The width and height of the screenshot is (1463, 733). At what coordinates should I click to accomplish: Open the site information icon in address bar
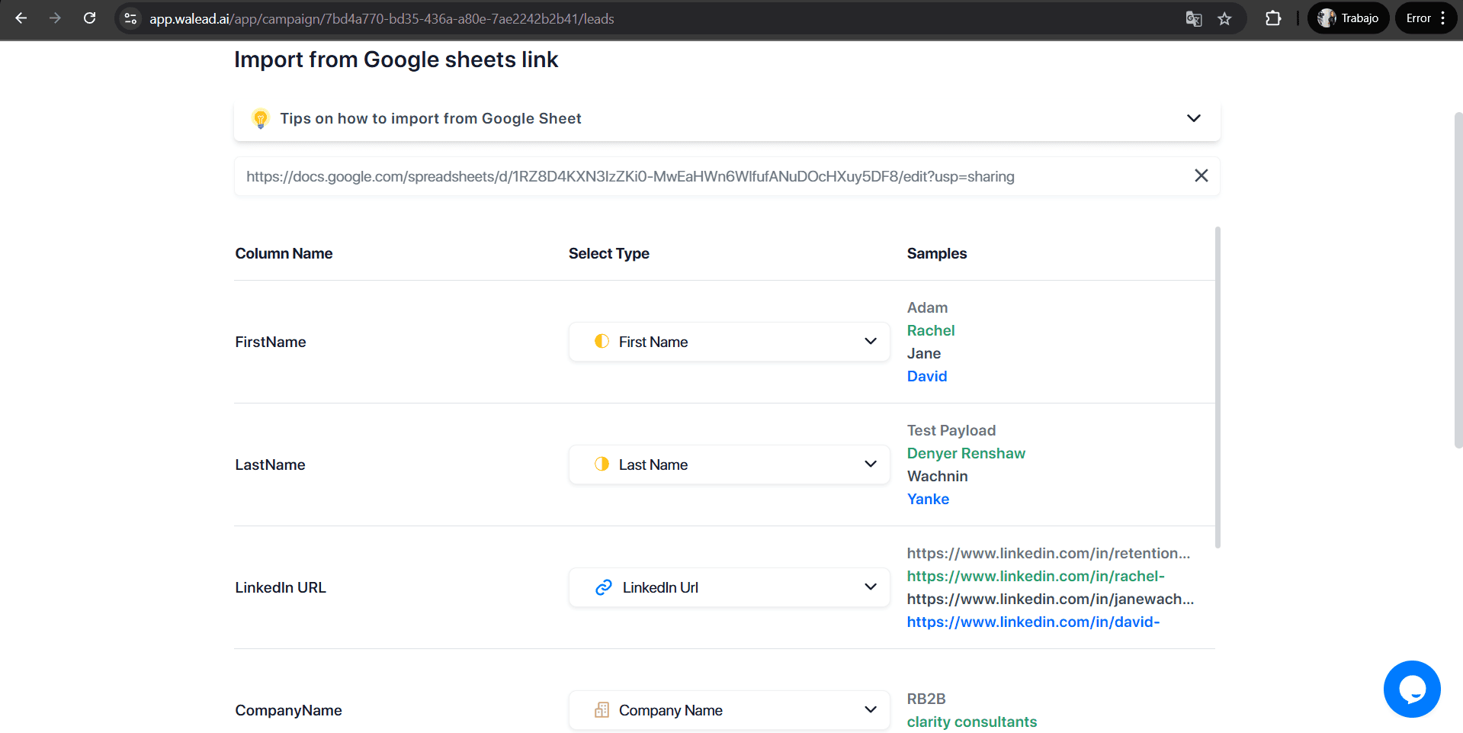tap(131, 18)
